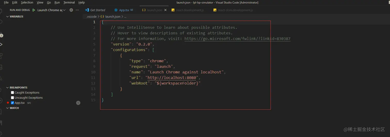Open the File menu
Image resolution: width=390 pixels, height=137 pixels.
point(6,2)
